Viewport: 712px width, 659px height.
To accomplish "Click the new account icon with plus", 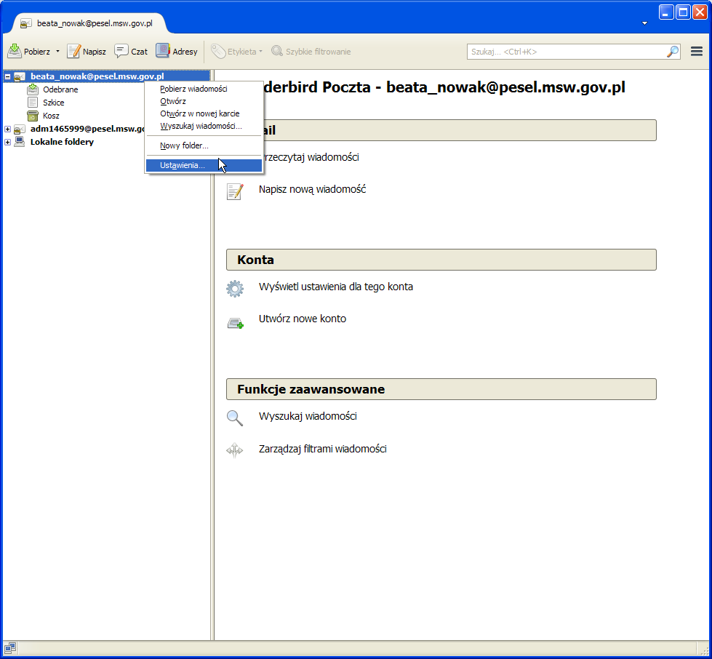I will point(235,324).
